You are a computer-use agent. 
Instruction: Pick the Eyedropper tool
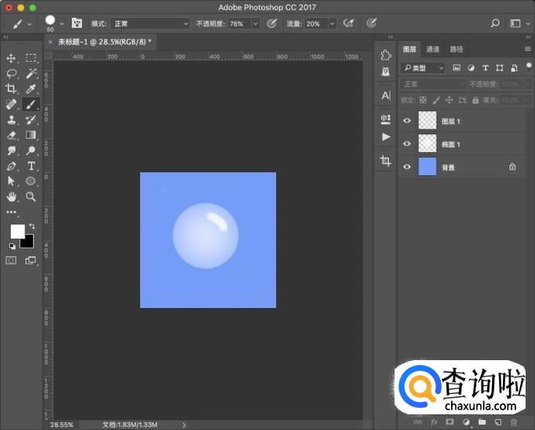(31, 89)
